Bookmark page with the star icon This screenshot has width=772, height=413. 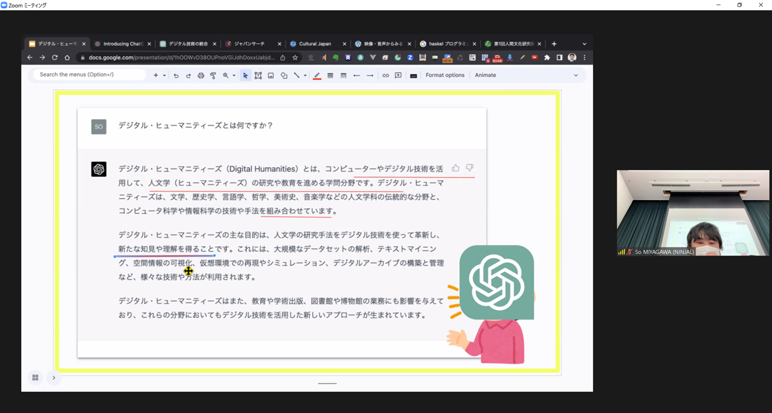(295, 57)
